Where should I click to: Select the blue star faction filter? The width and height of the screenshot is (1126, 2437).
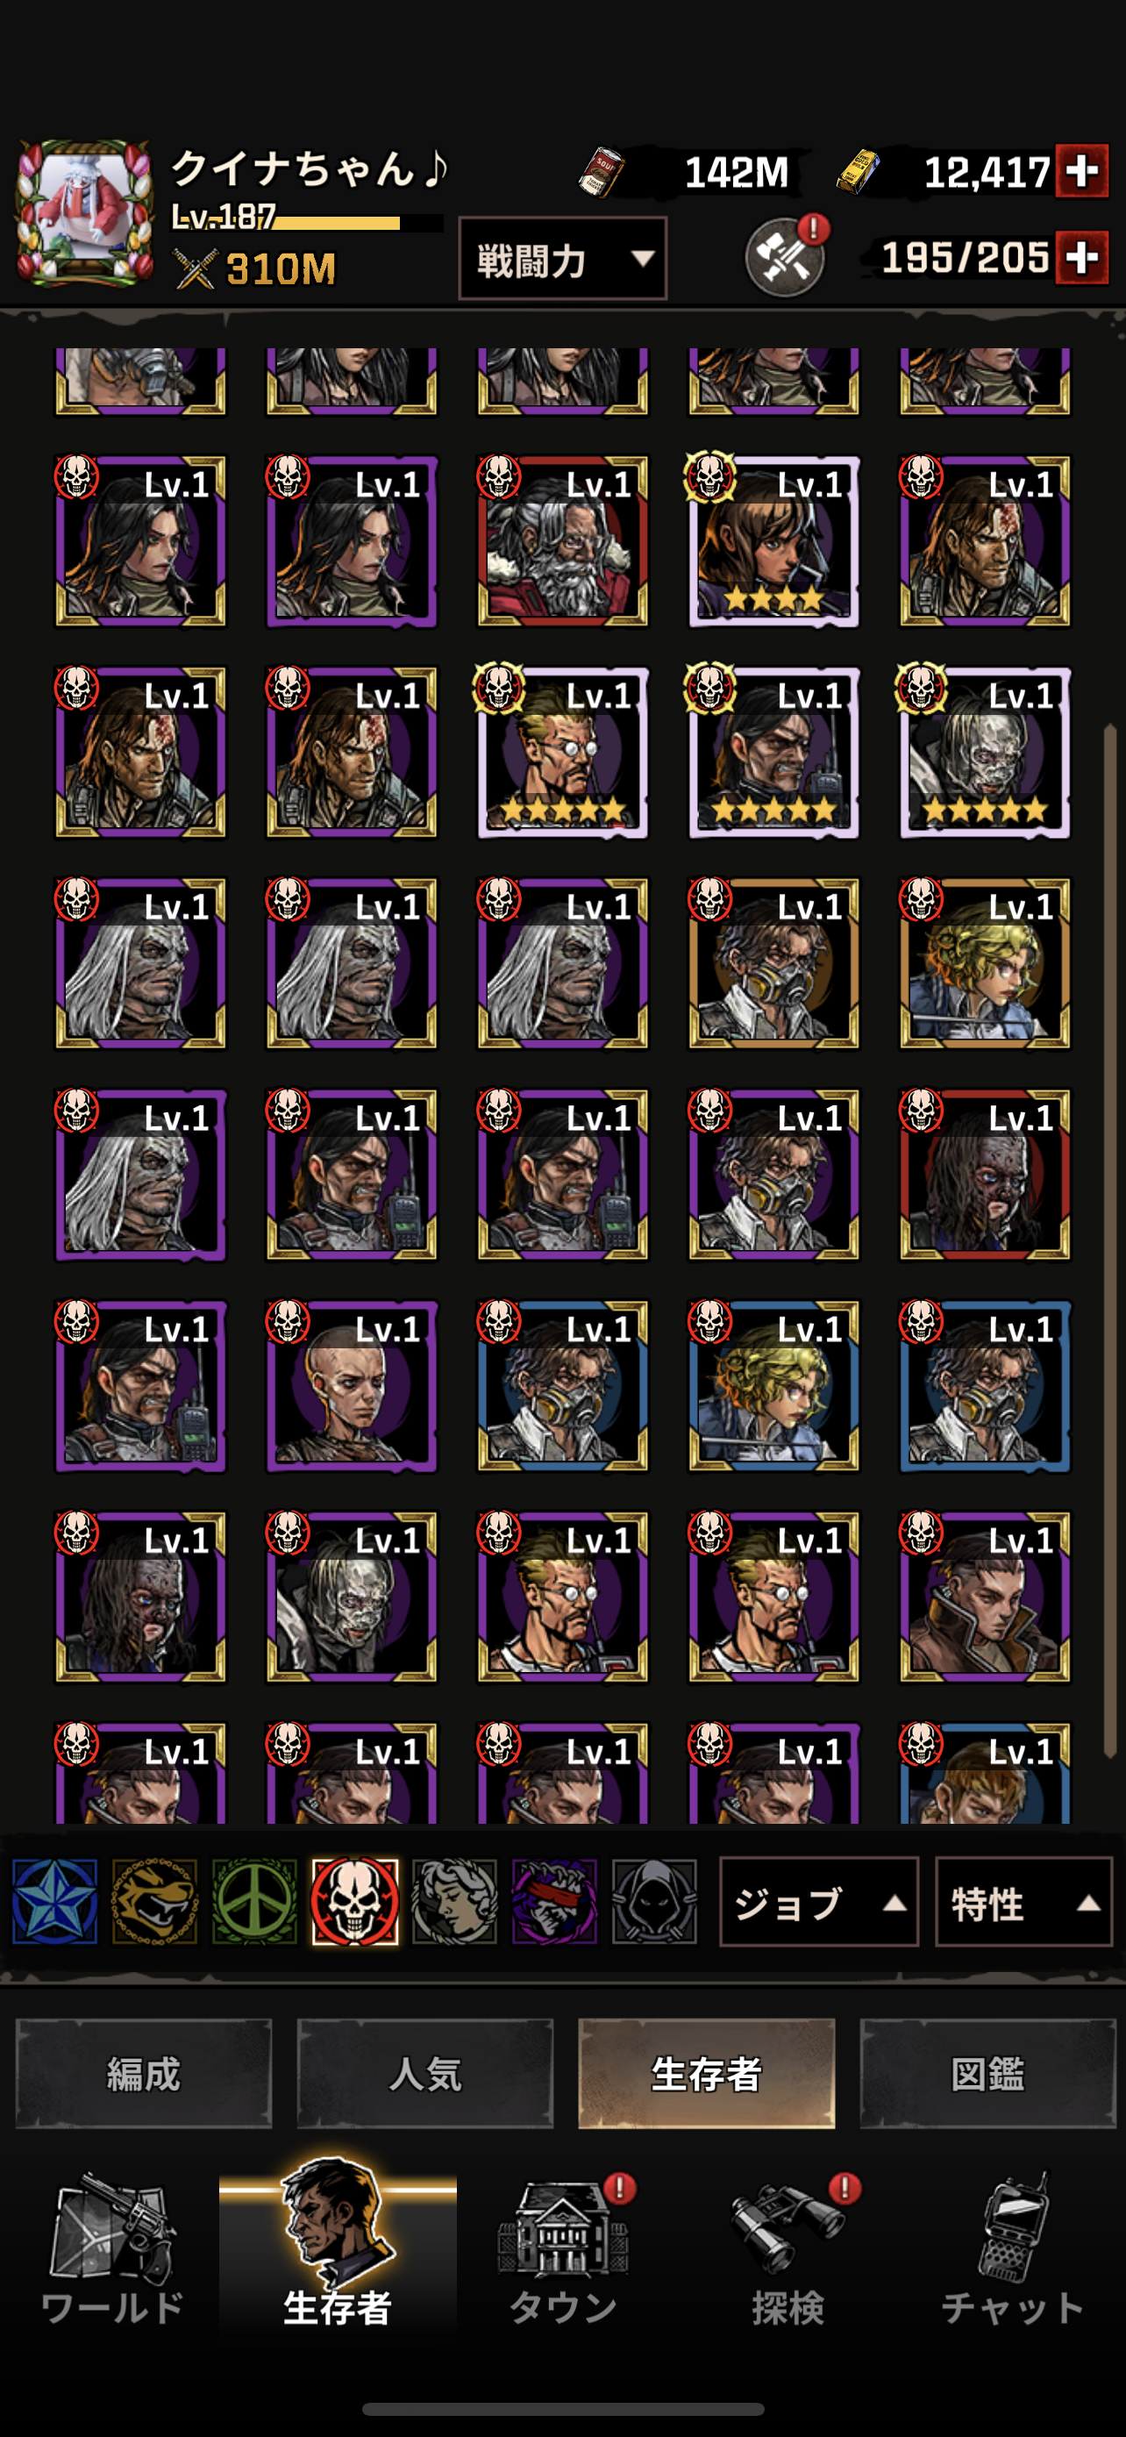pos(55,1901)
